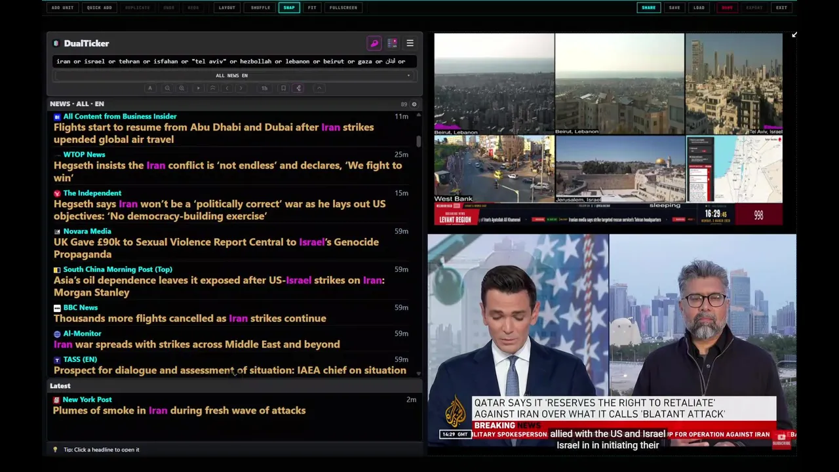Image resolution: width=839 pixels, height=472 pixels.
Task: Click the map alert thumbnail in webcam grid
Action: 734,169
